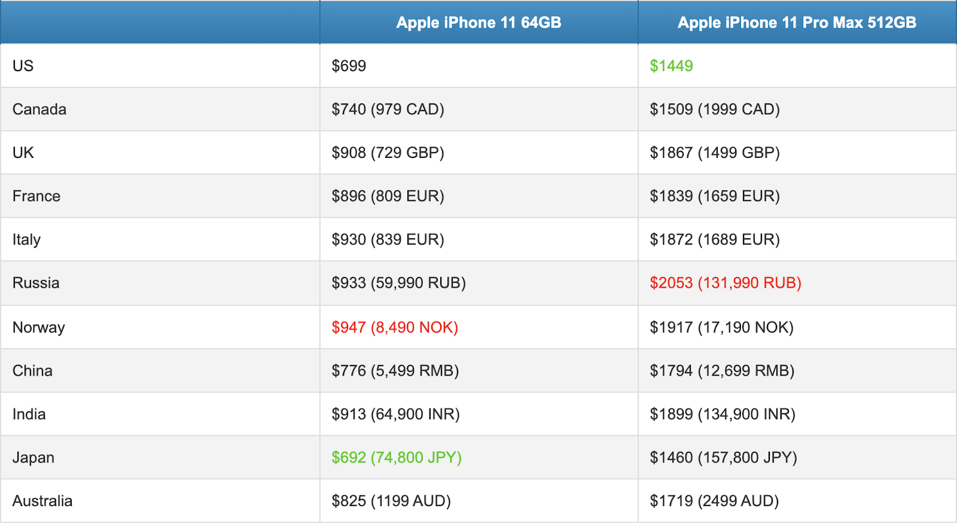This screenshot has width=957, height=524.
Task: Select the US row label
Action: [23, 66]
